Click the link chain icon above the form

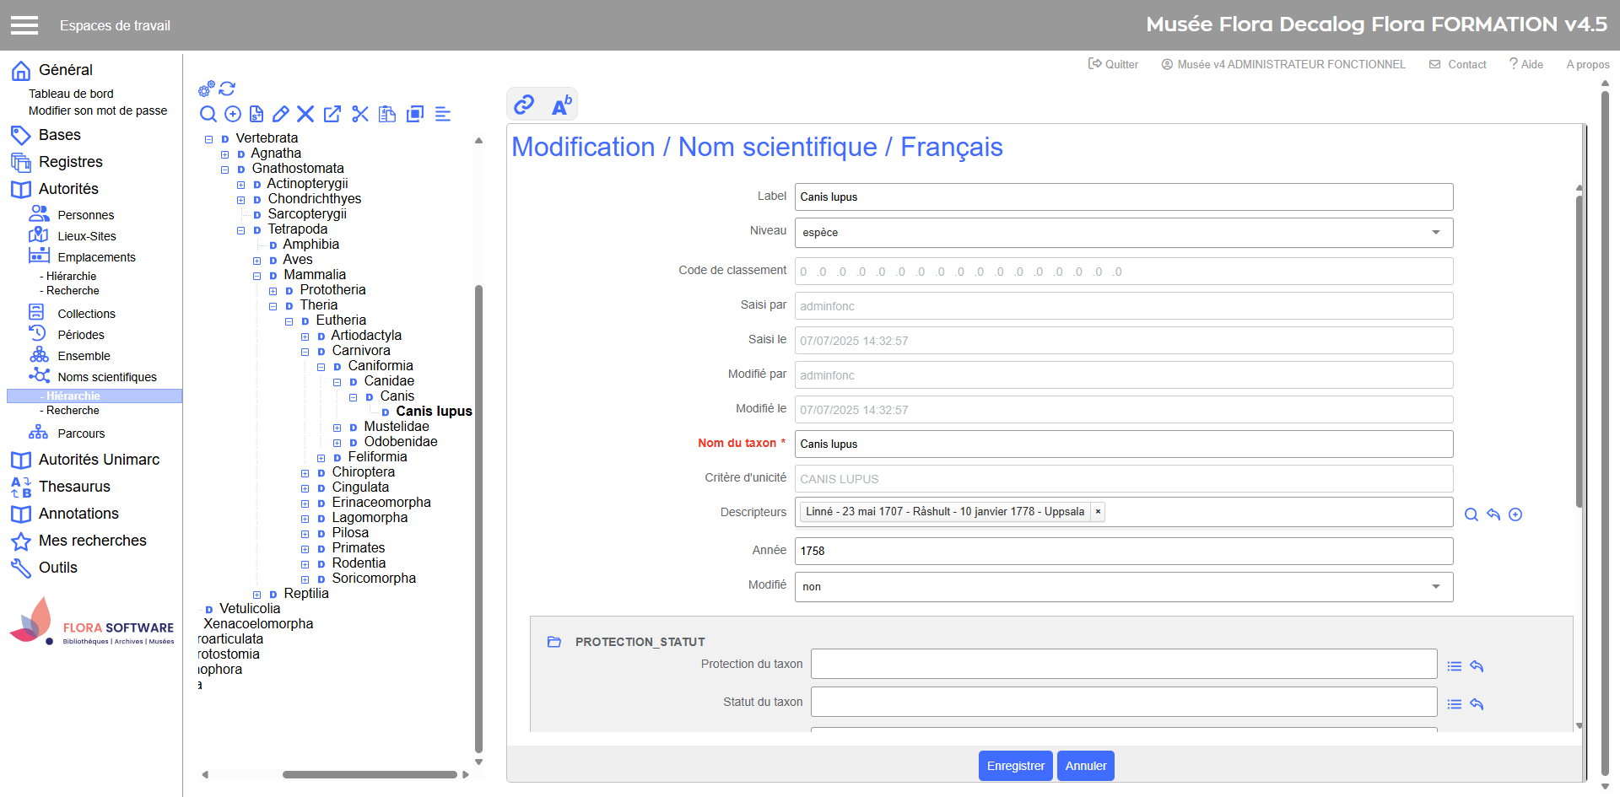pos(524,105)
